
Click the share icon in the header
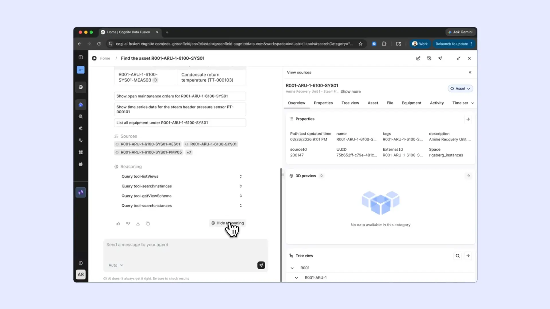(x=440, y=58)
